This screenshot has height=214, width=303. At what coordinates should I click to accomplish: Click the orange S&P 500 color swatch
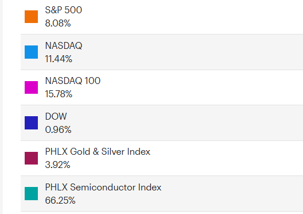click(31, 17)
